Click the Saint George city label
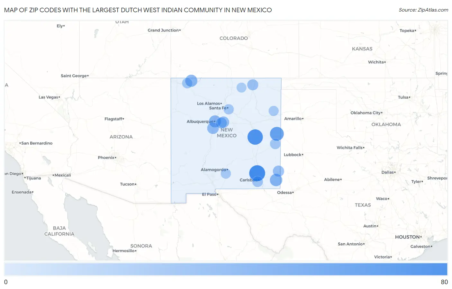Image resolution: width=452 pixels, height=289 pixels. click(74, 76)
